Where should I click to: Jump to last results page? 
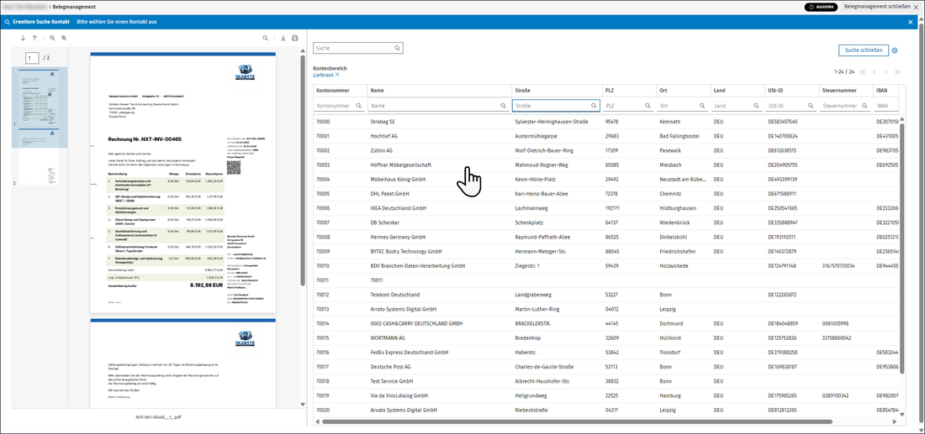[897, 72]
